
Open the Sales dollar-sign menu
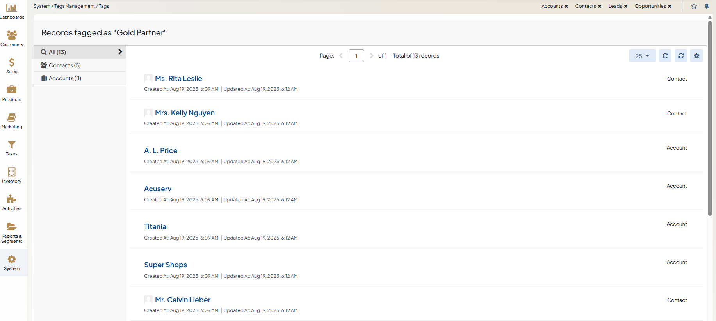[x=12, y=63]
